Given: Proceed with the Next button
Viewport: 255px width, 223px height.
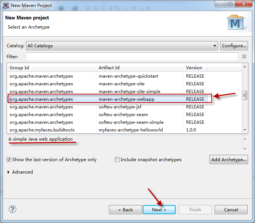Looking at the screenshot, I should point(159,210).
